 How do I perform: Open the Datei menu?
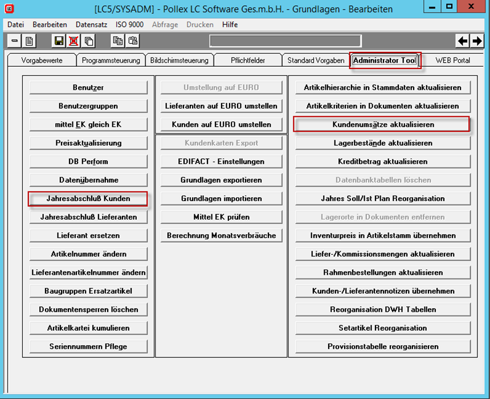15,25
